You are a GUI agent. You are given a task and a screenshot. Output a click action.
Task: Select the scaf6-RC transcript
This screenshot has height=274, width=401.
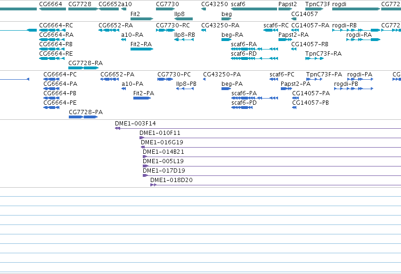click(x=271, y=30)
